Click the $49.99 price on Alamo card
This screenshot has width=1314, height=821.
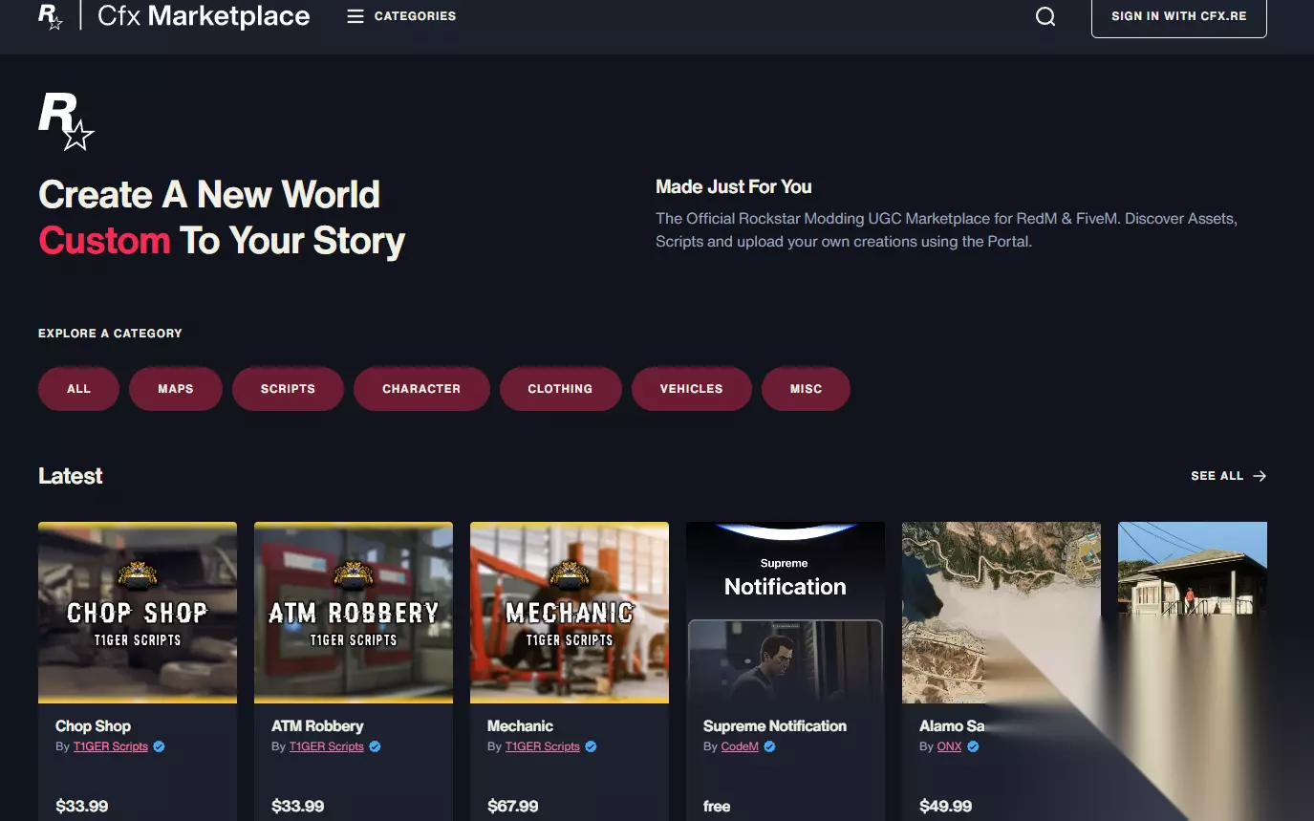(946, 807)
